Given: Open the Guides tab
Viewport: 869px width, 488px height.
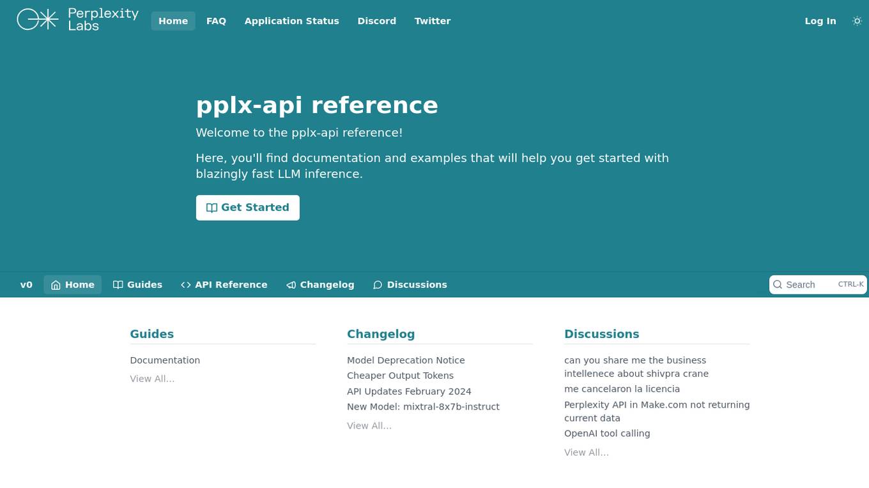Looking at the screenshot, I should point(137,285).
